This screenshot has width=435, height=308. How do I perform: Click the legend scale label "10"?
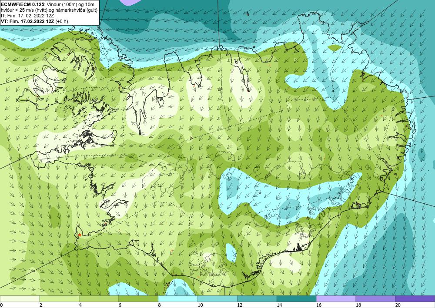click(200, 305)
